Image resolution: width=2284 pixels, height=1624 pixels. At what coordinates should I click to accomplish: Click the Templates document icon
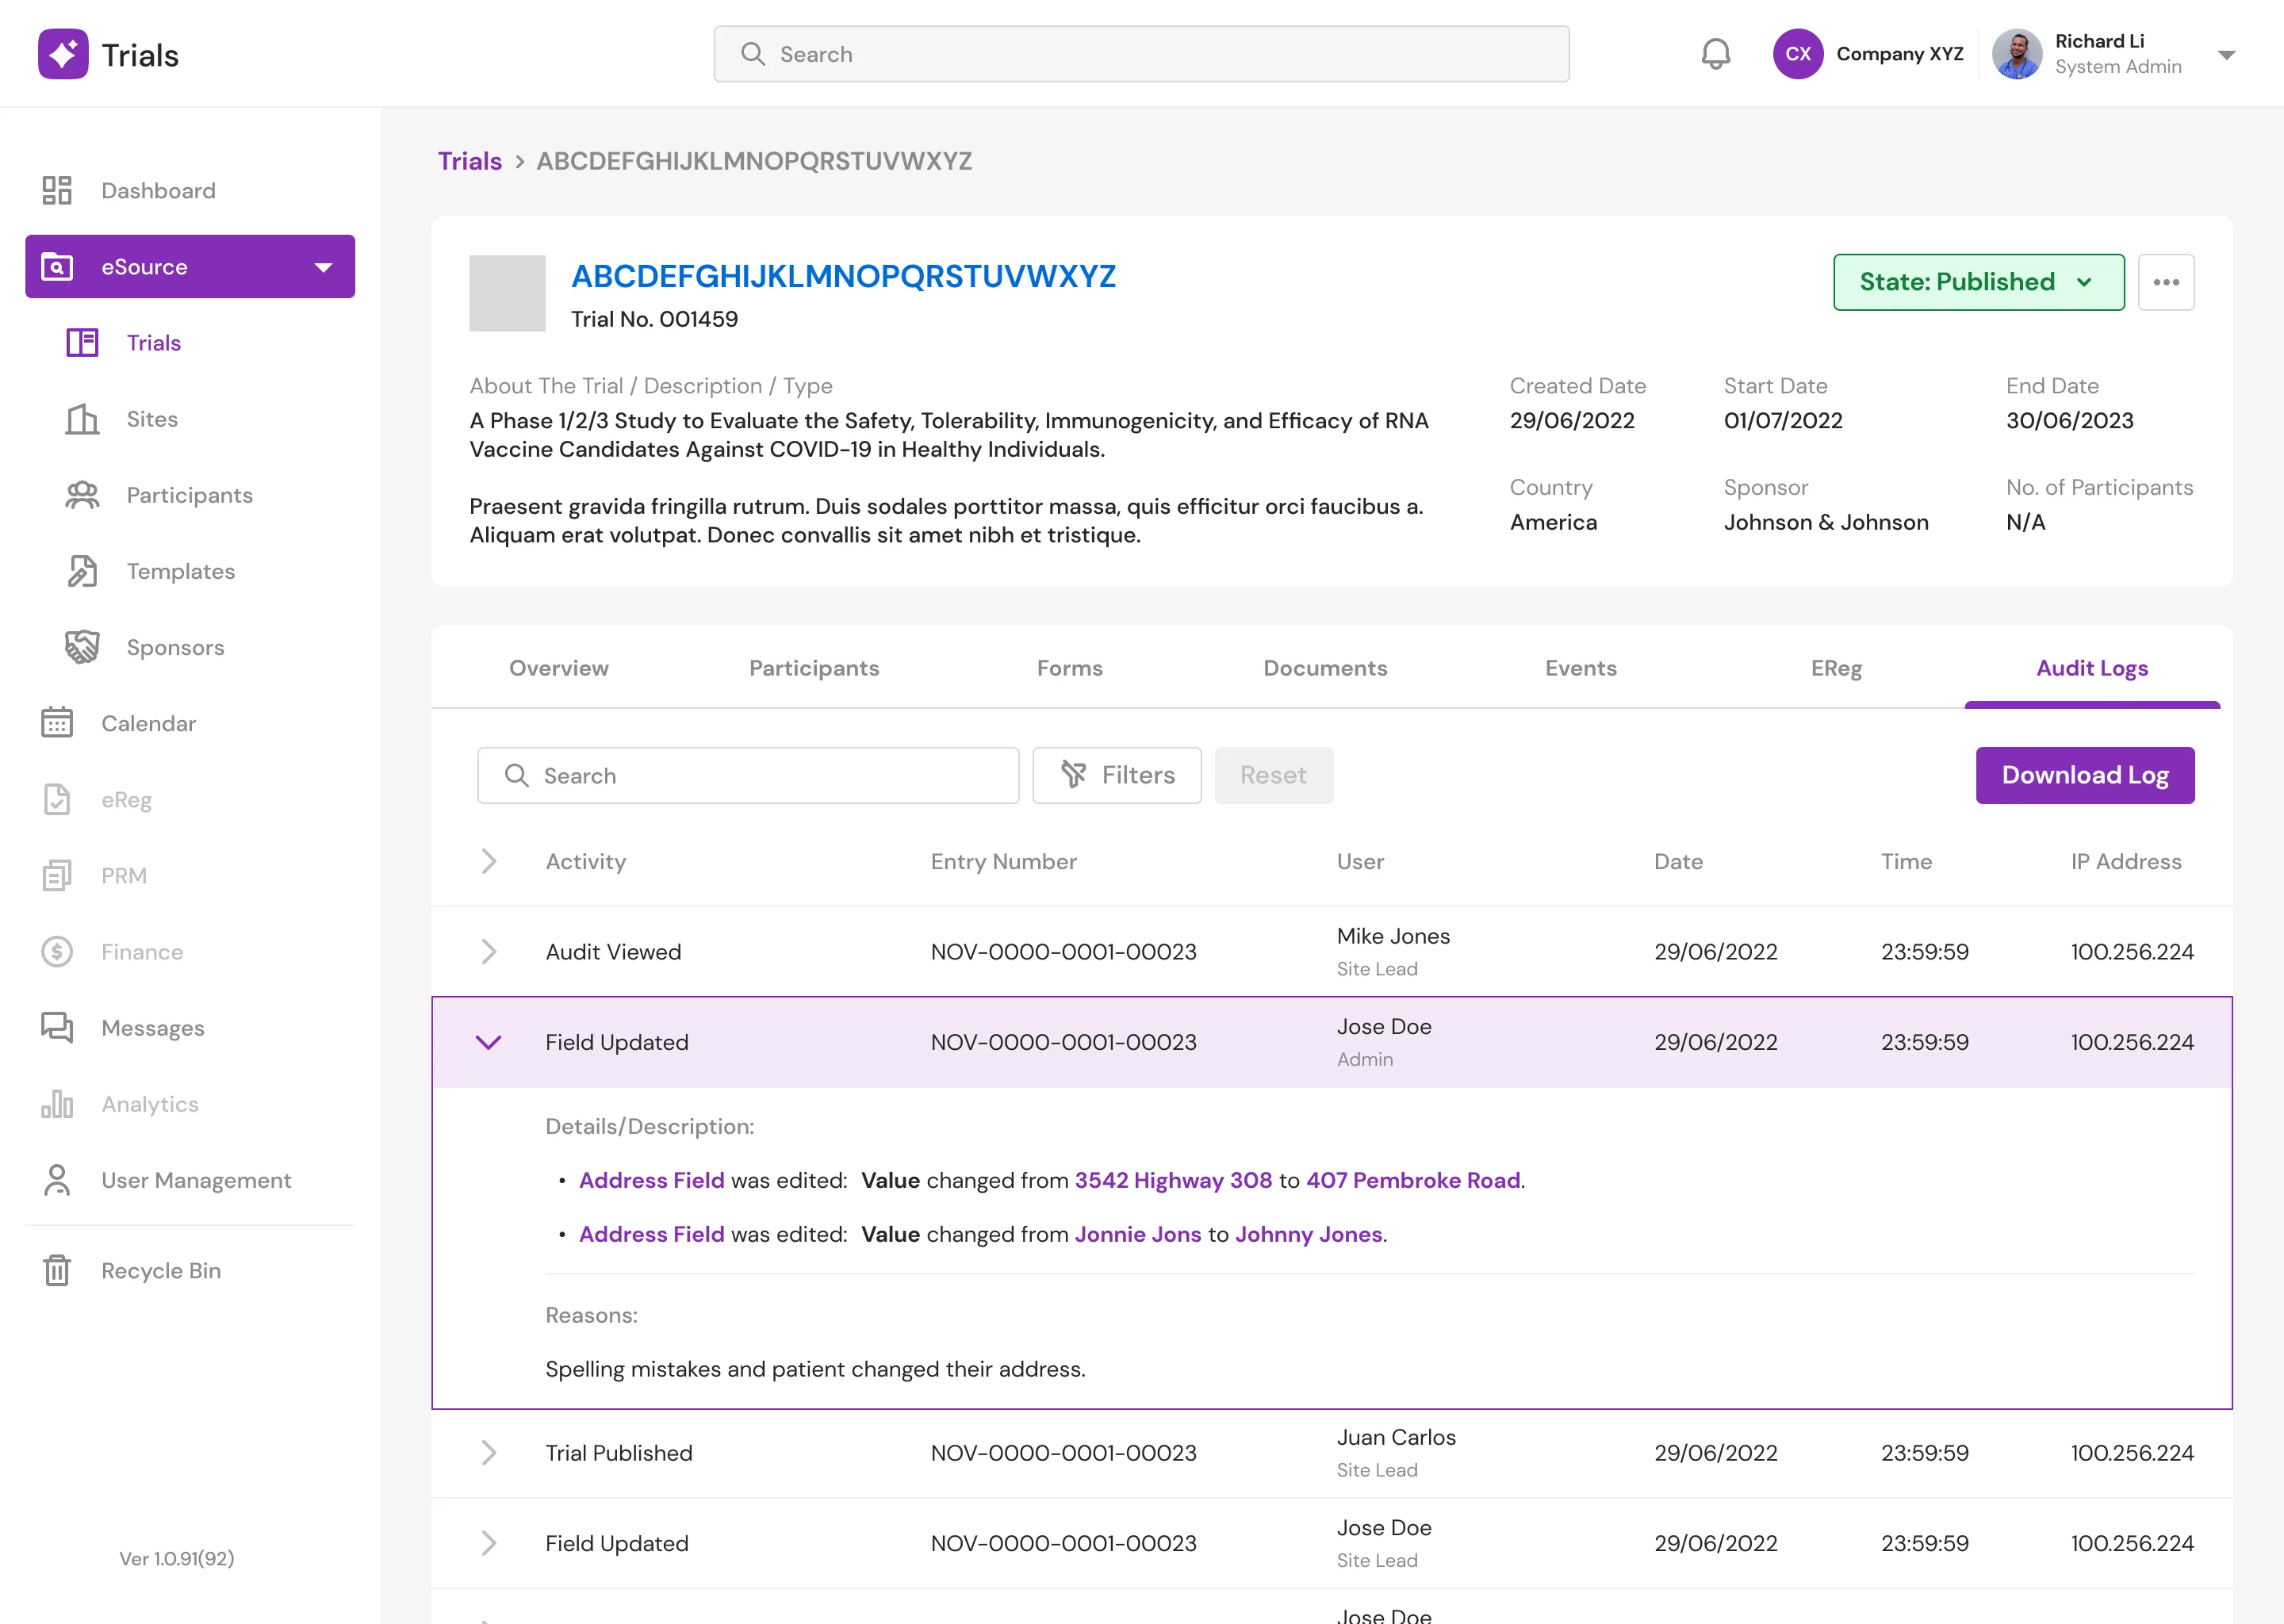pos(82,571)
